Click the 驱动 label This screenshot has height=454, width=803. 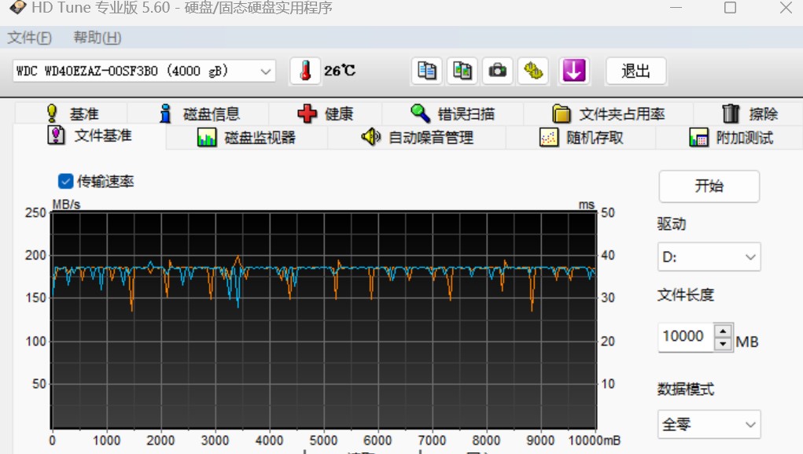pyautogui.click(x=672, y=224)
